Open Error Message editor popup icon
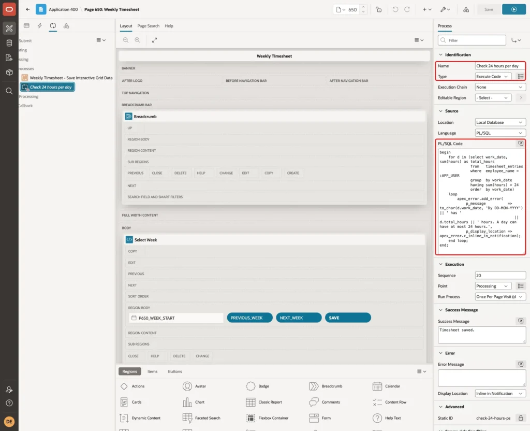Viewport: 530px width, 431px height. click(x=521, y=364)
